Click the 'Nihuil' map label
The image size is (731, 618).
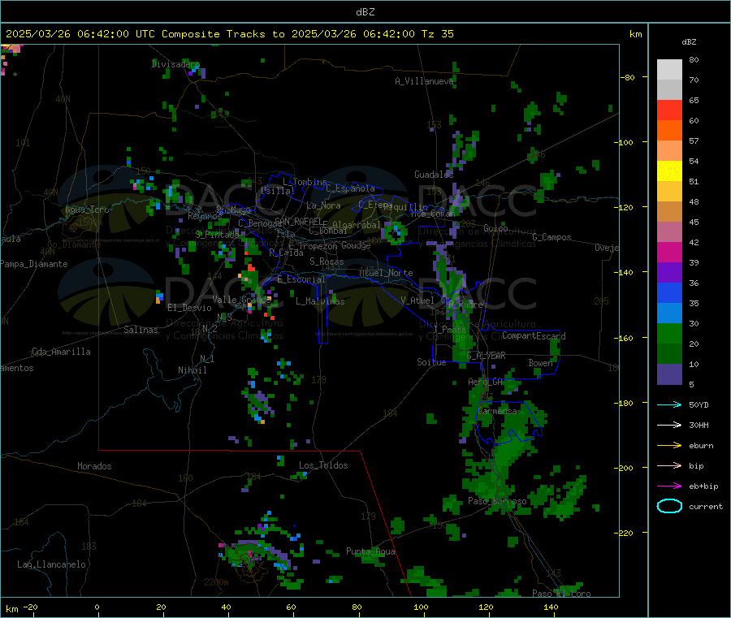pyautogui.click(x=192, y=370)
